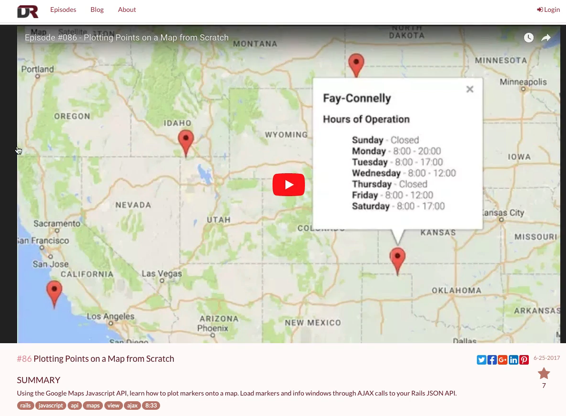Viewport: 566px width, 416px height.
Task: Click the Minneapolis label on the map
Action: pyautogui.click(x=523, y=82)
